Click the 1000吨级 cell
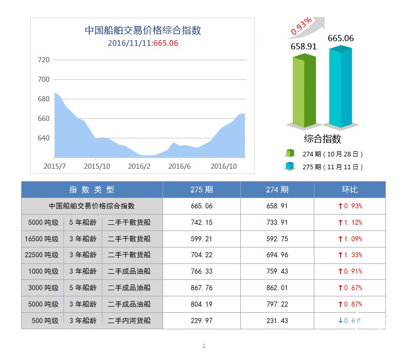Screen dimensions: 408x355 43,271
